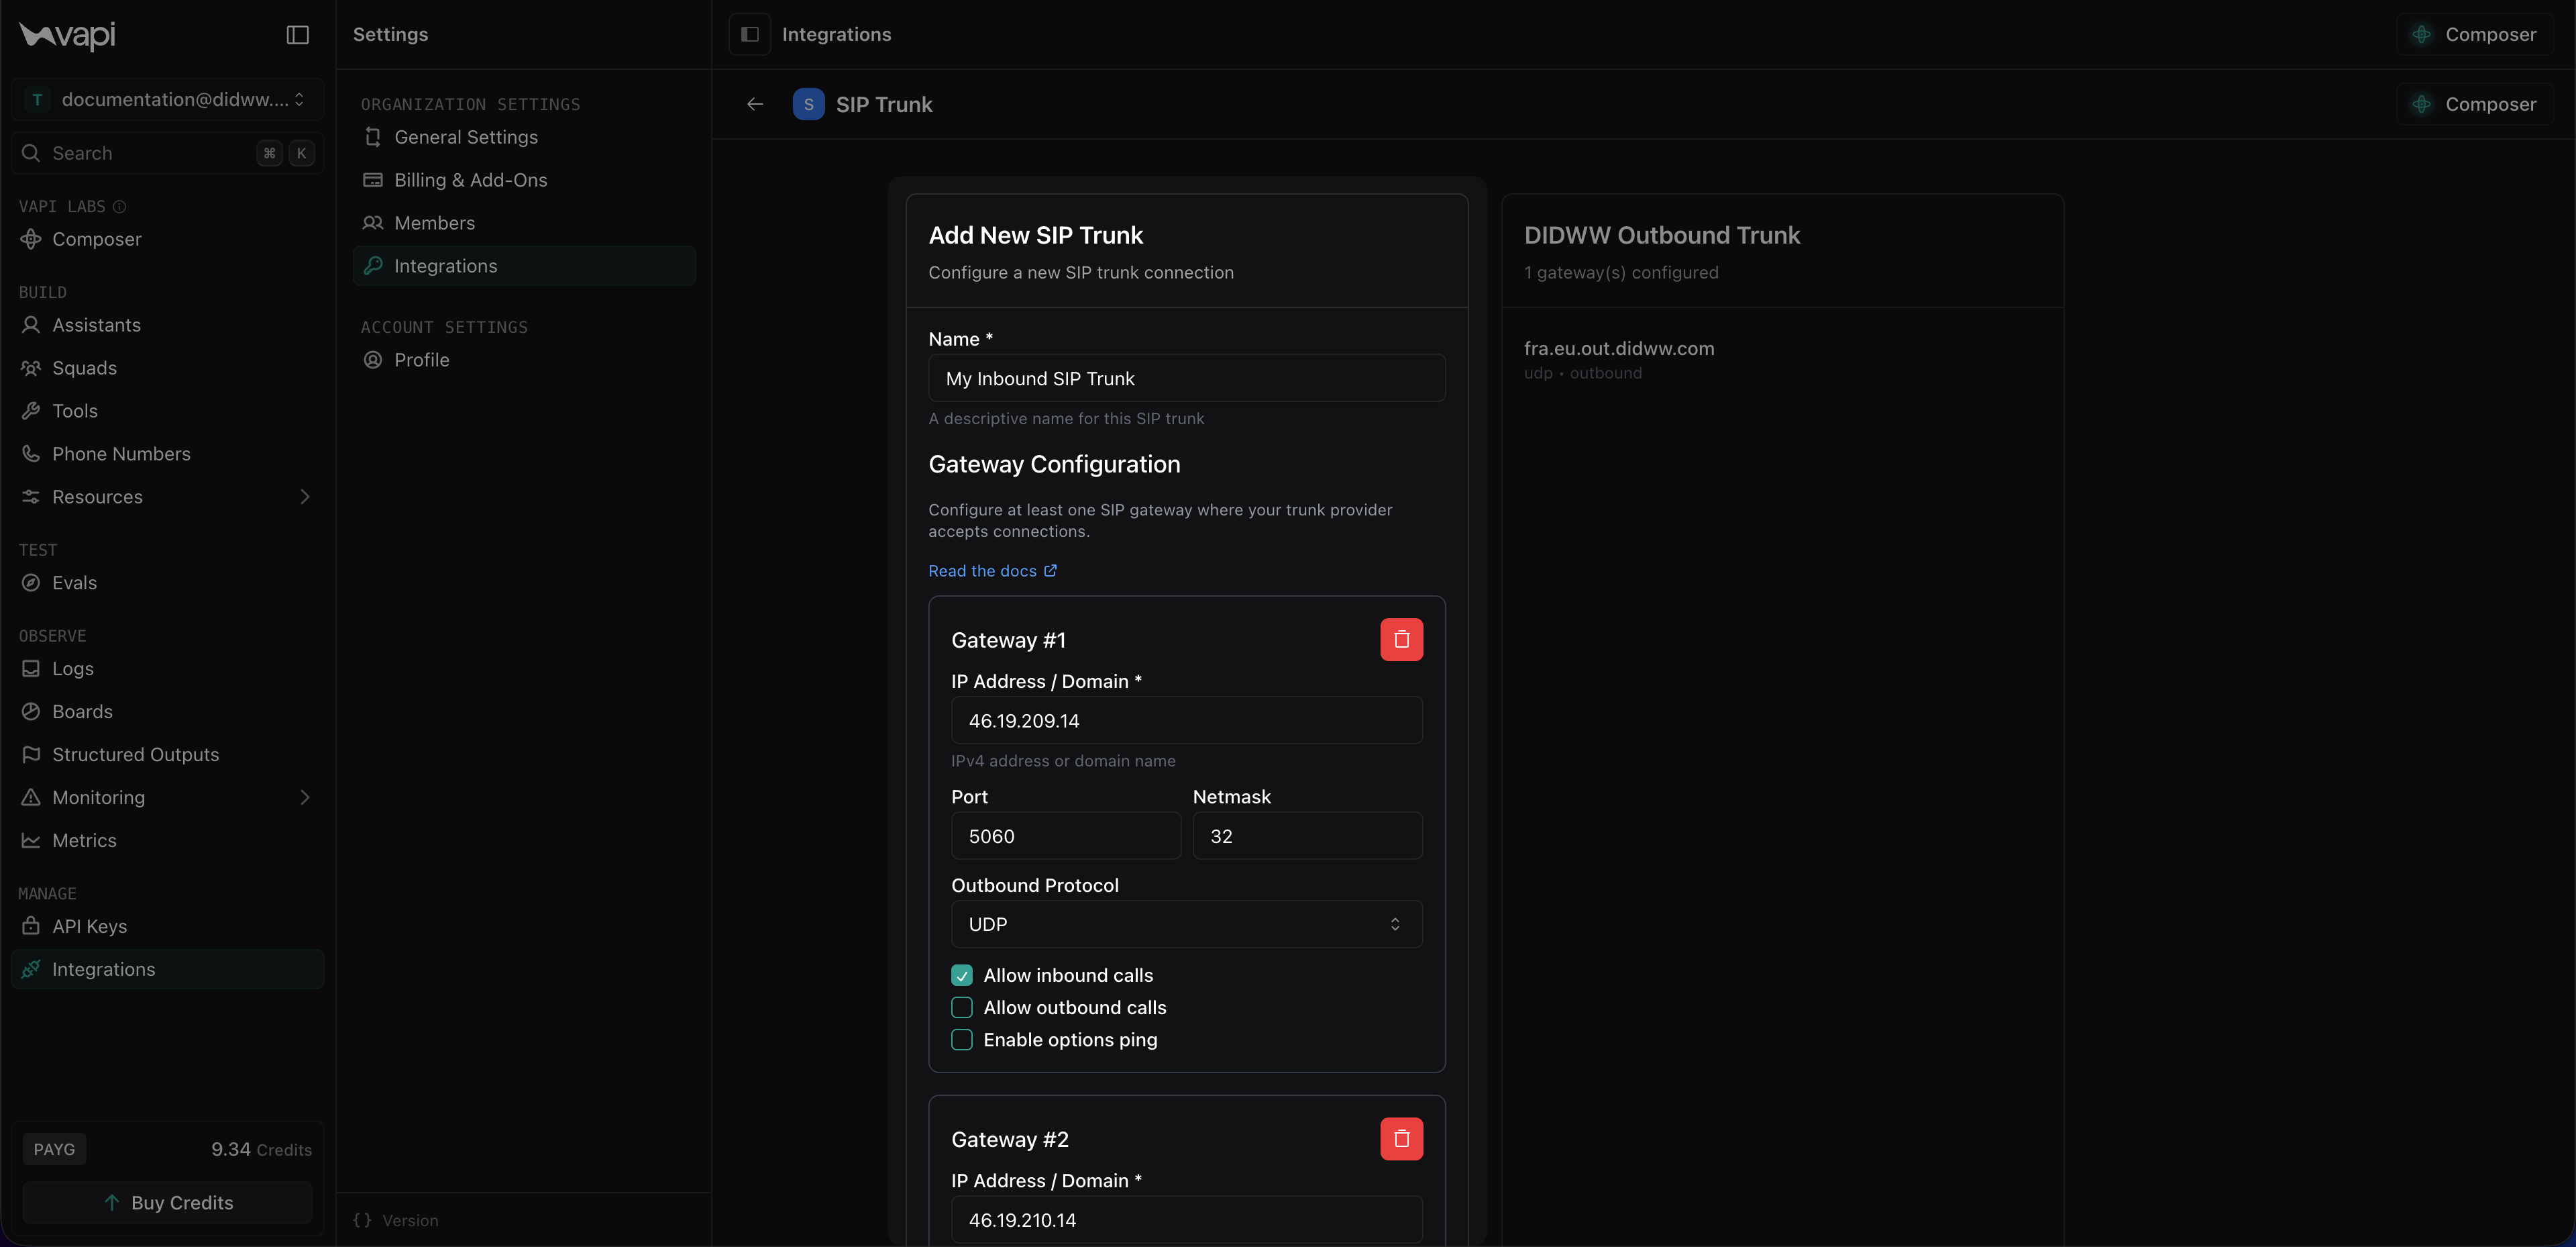2576x1247 pixels.
Task: Click the Tools wrench icon
Action: coord(31,411)
